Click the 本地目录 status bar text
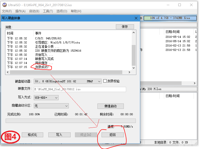 (x=171, y=142)
